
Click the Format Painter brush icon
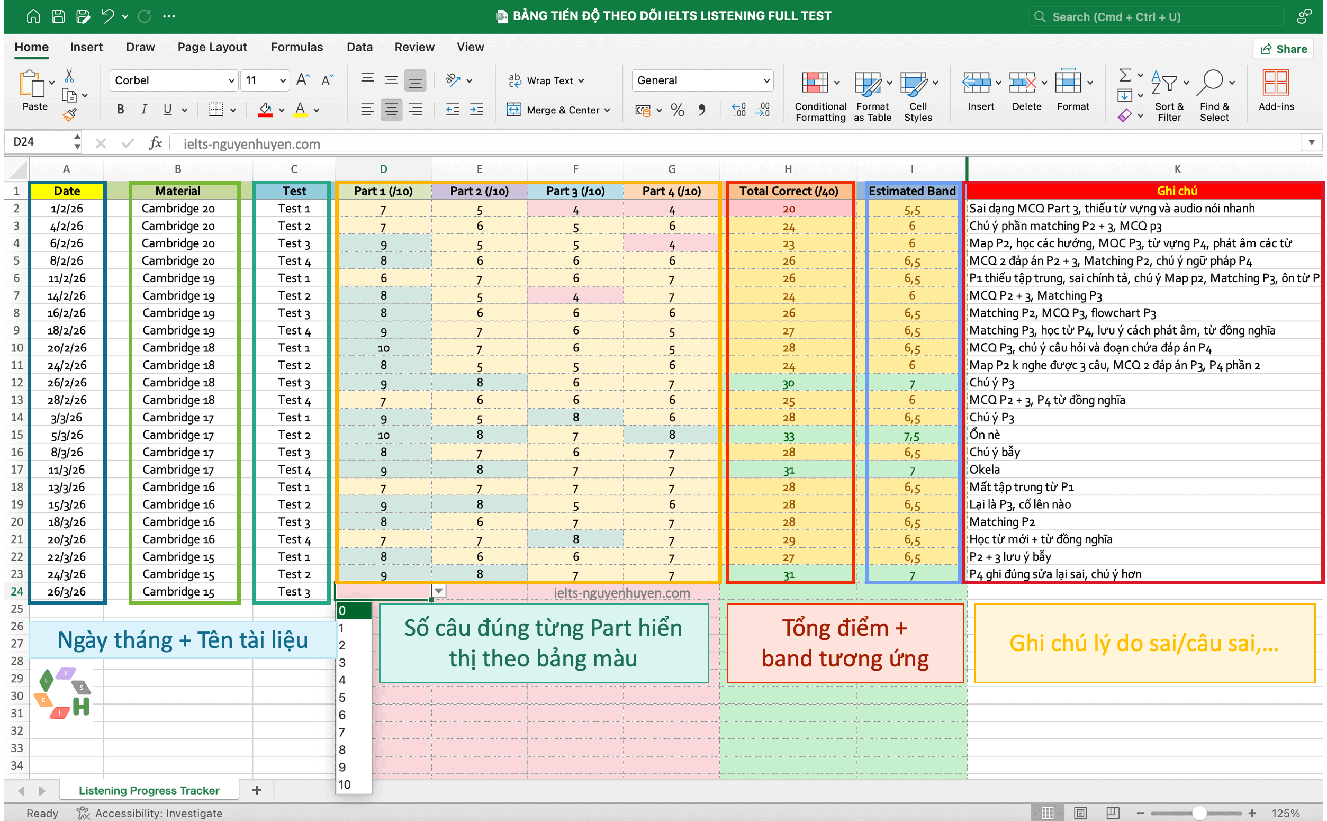point(69,115)
